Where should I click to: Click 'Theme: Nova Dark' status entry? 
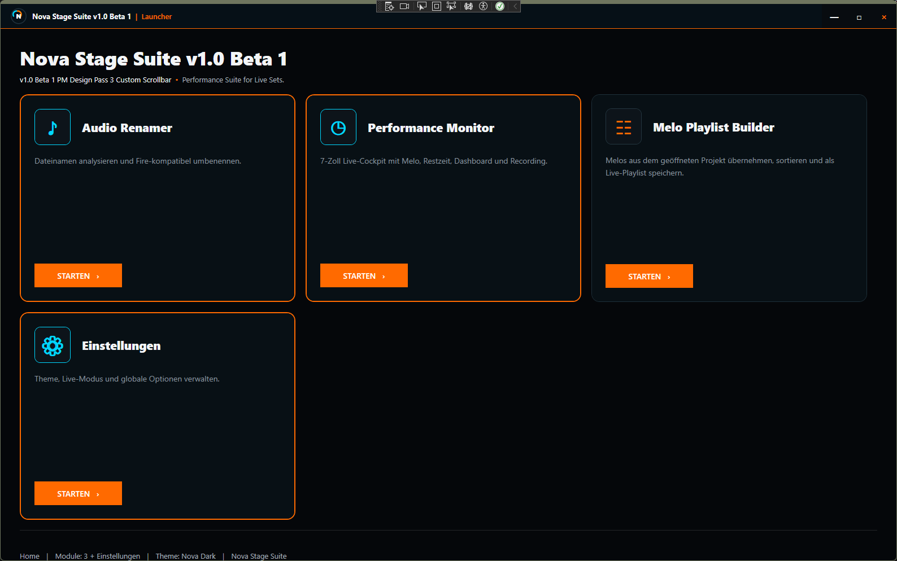[x=186, y=556]
